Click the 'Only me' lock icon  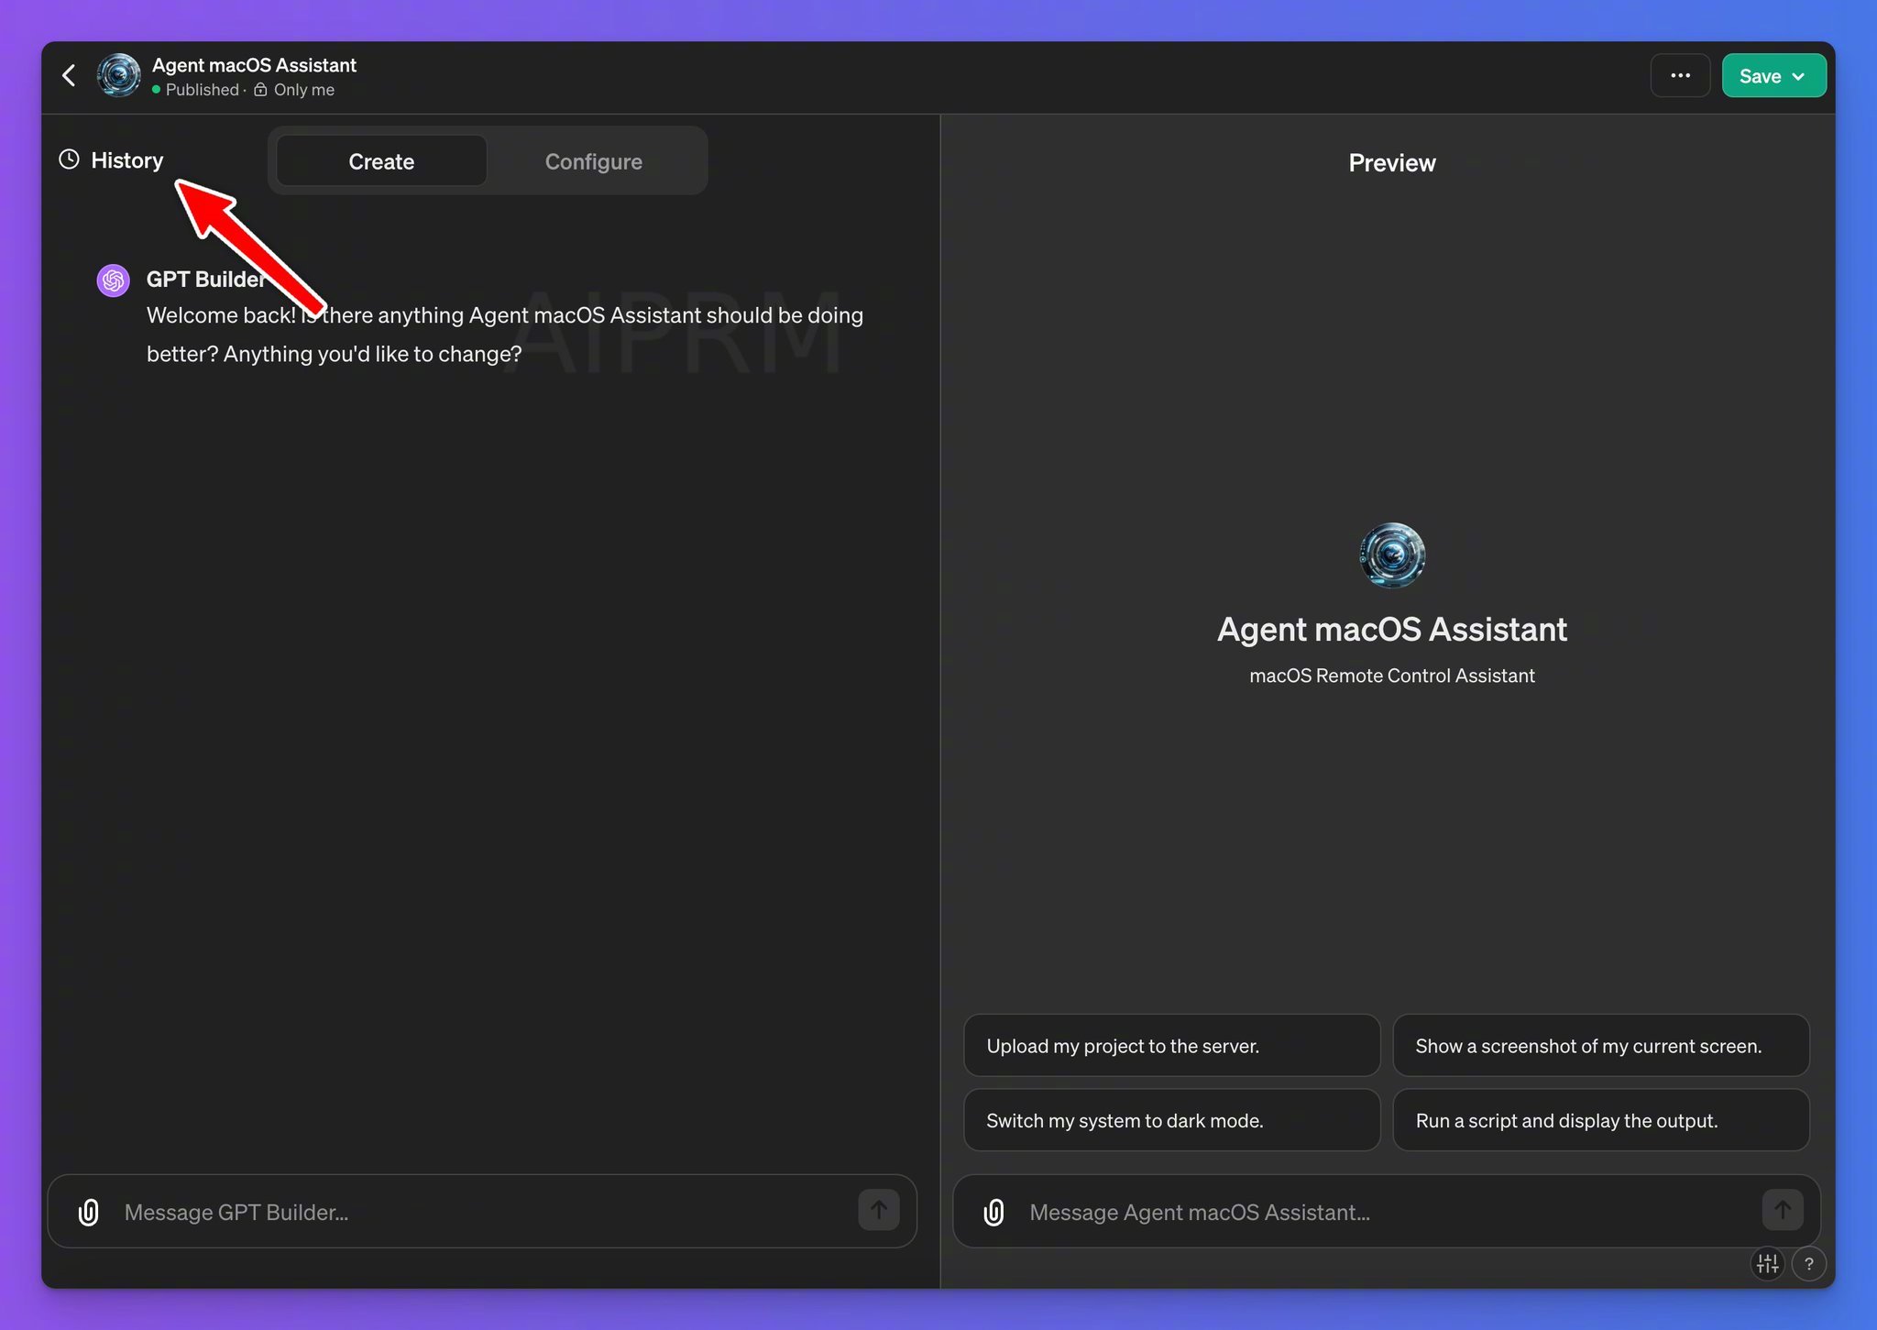pos(260,89)
